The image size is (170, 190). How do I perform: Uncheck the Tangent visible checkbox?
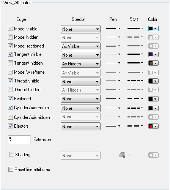pos(10,54)
